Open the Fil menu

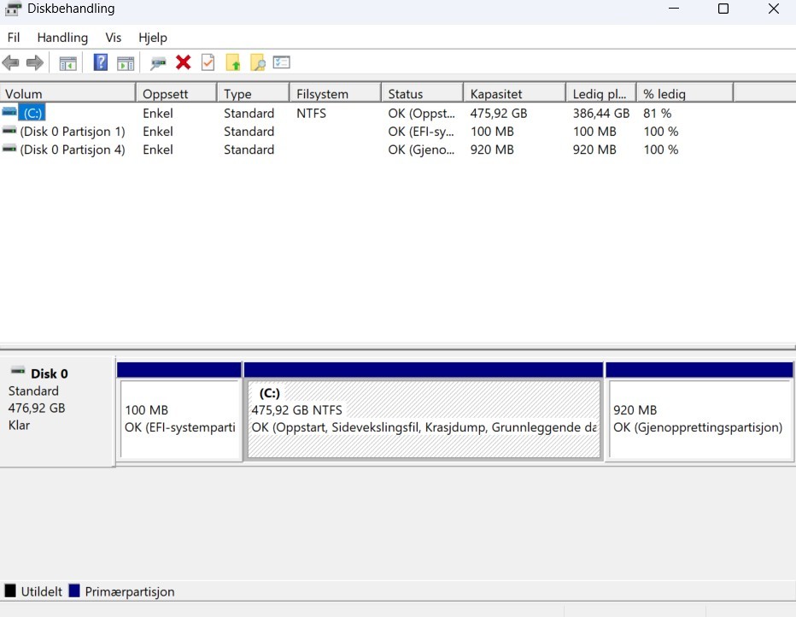pos(14,38)
